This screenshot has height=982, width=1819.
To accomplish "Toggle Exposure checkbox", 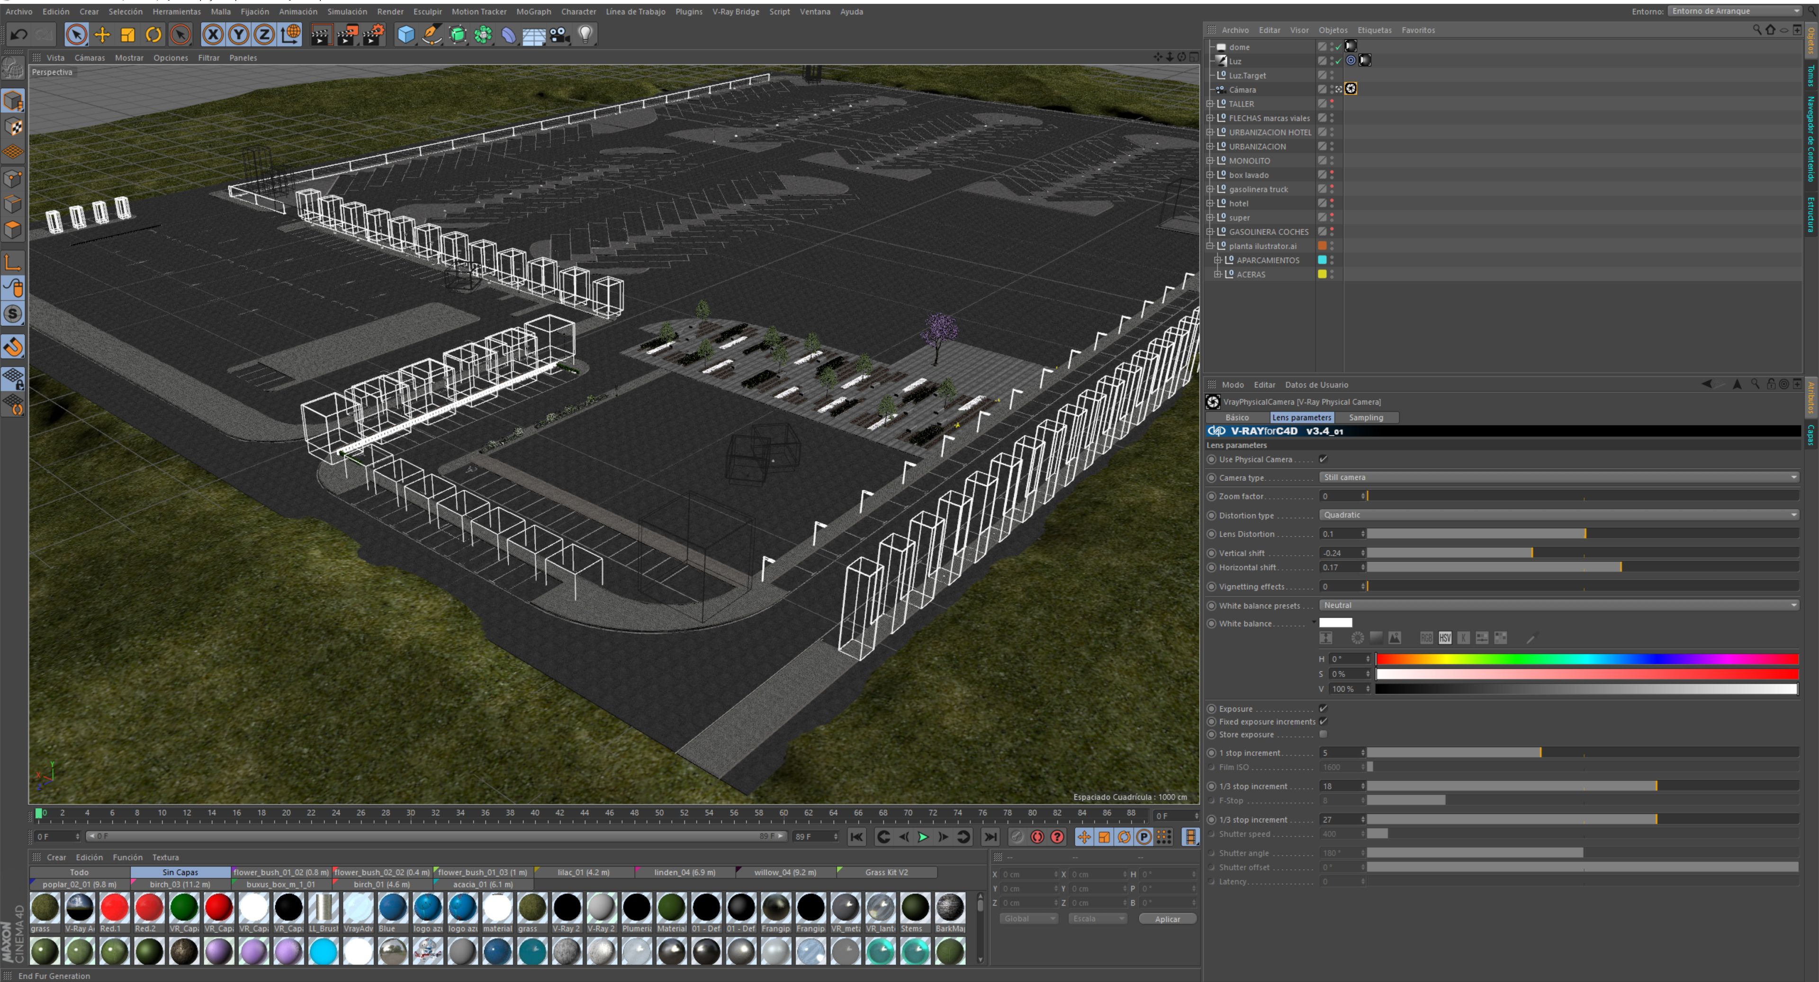I will point(1324,708).
